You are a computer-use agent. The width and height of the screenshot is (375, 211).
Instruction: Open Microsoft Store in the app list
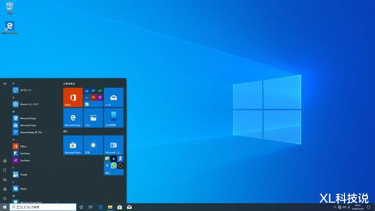[36, 125]
